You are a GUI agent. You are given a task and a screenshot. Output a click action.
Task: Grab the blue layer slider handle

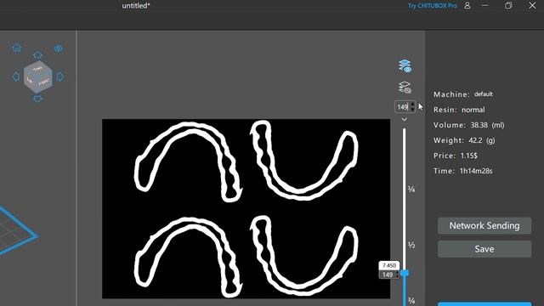click(405, 273)
